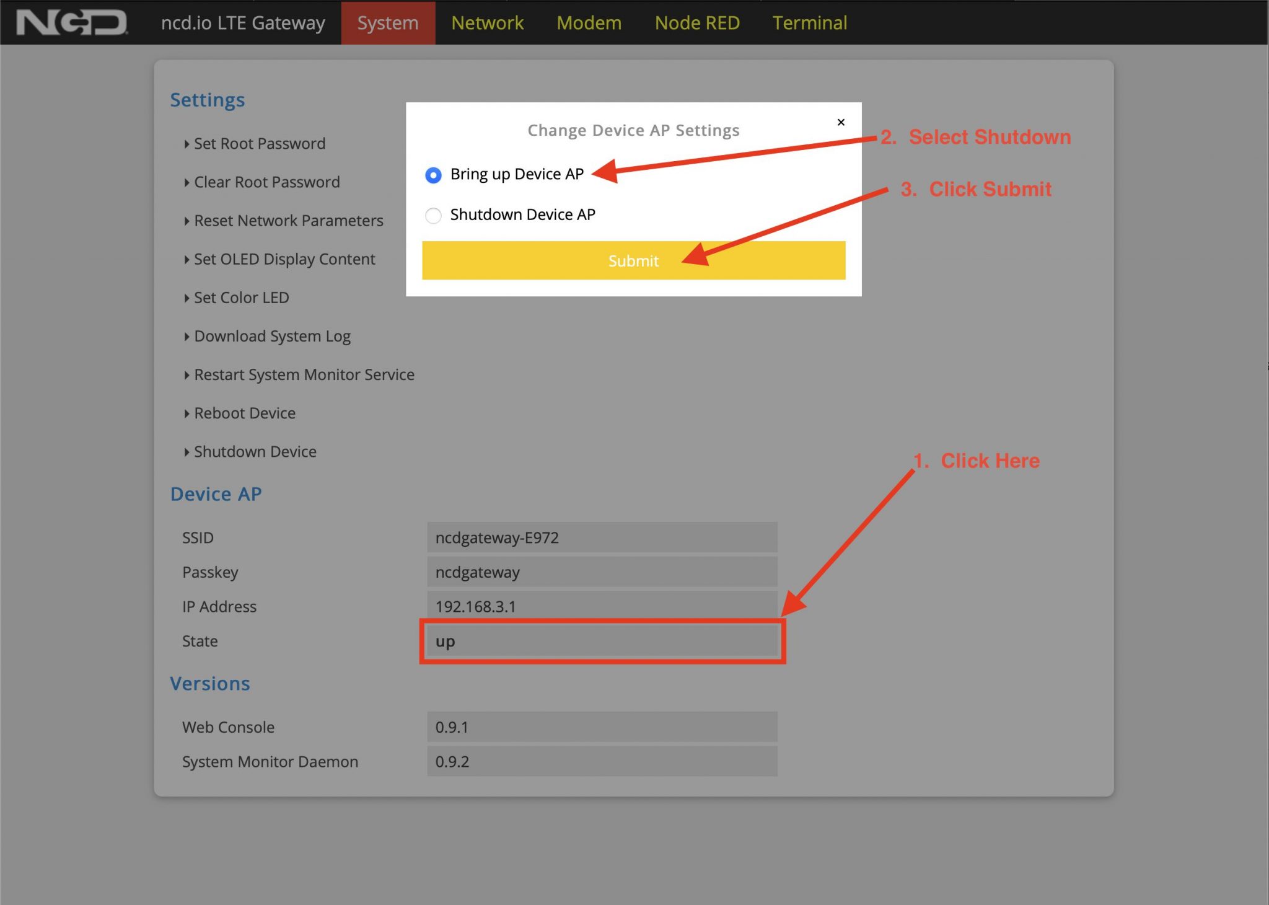
Task: Select Bring up Device AP radio button
Action: click(x=434, y=175)
